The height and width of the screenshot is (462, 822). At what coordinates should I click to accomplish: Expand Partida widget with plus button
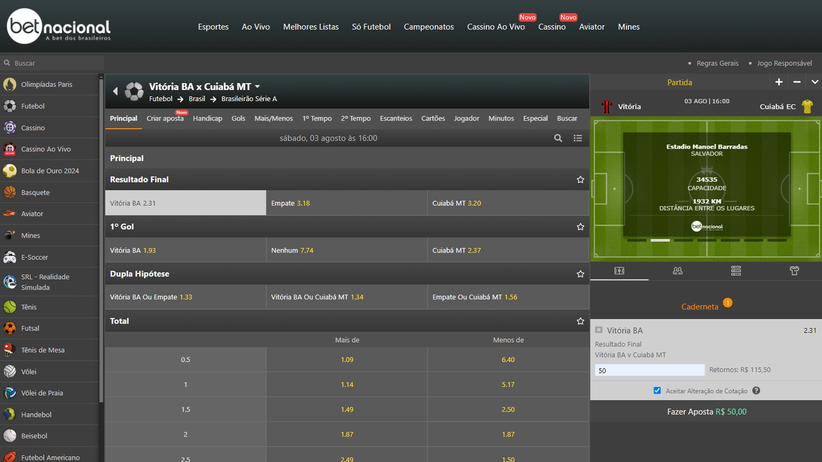tap(779, 82)
